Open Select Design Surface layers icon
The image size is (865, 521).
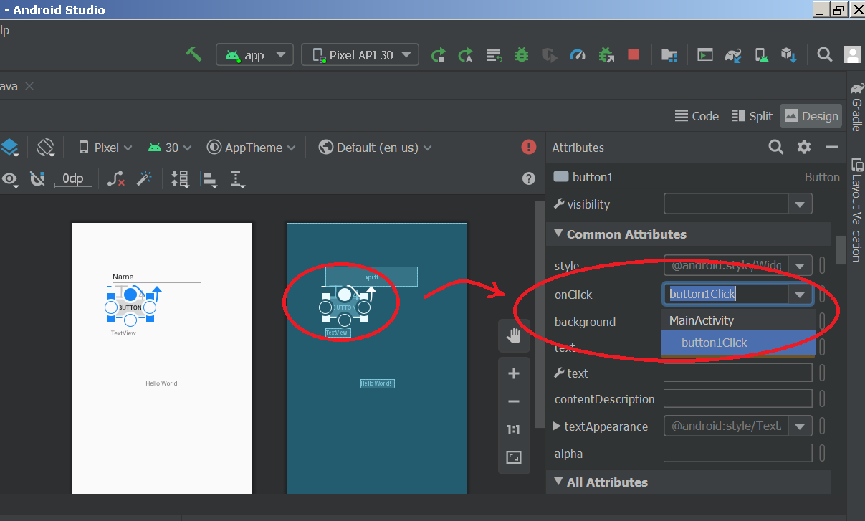point(9,148)
